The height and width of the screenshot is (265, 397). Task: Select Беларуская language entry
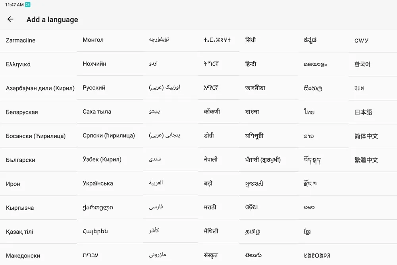tap(22, 112)
